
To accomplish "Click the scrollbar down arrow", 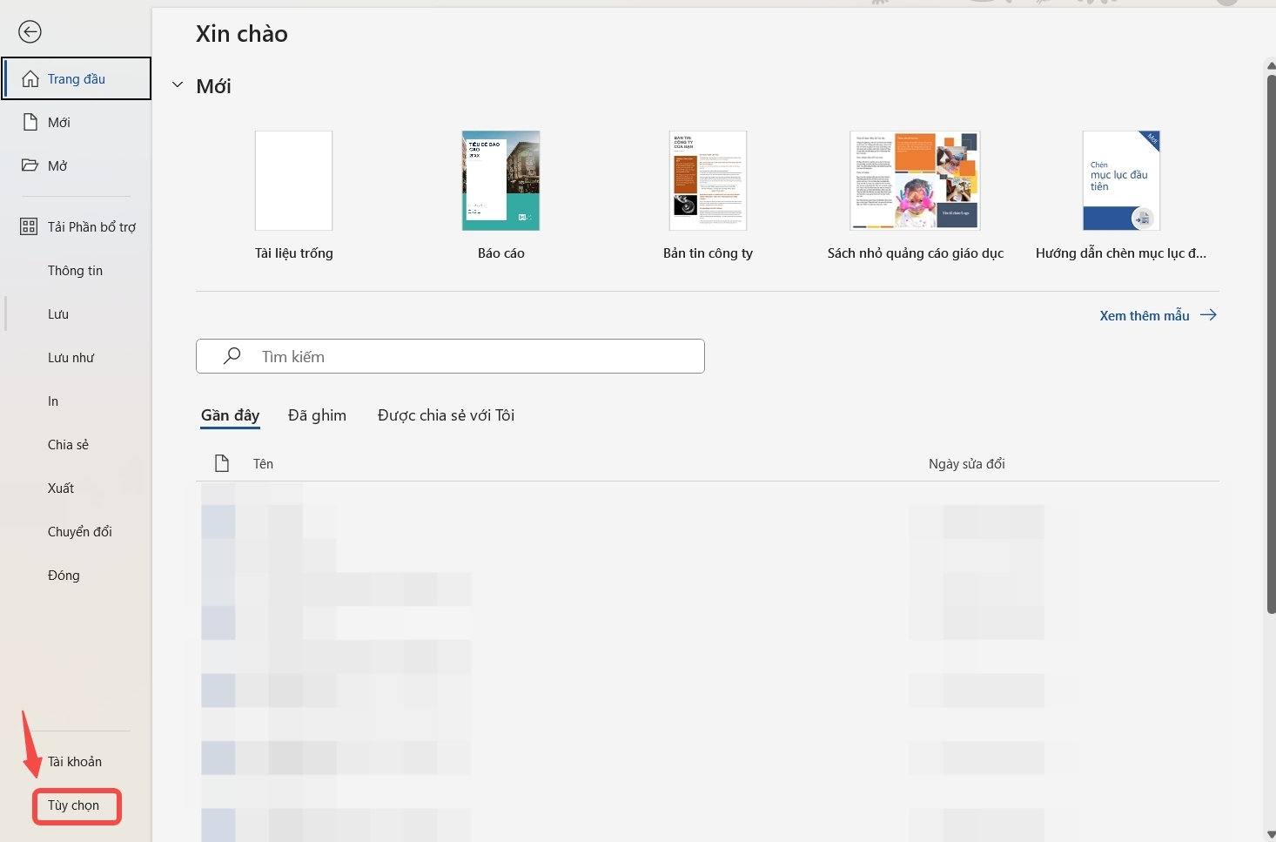I will click(x=1271, y=835).
